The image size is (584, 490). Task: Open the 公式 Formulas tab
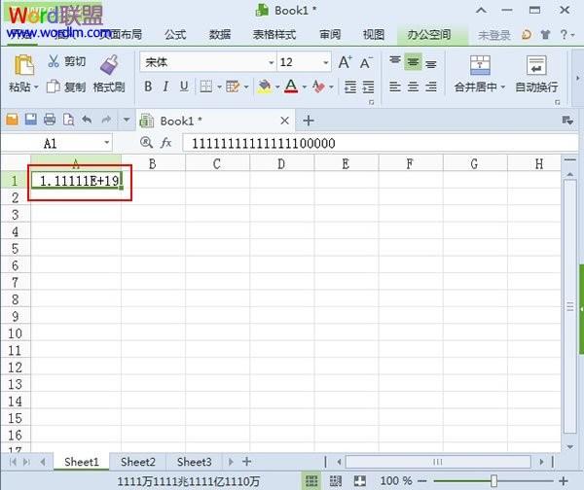pos(175,35)
